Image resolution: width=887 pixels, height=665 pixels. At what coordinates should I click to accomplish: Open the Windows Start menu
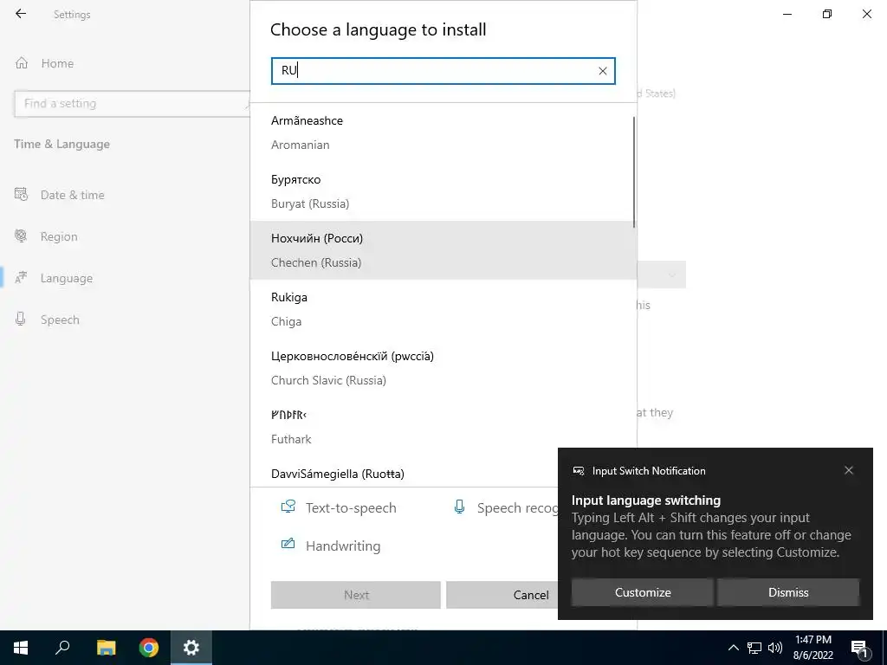point(21,648)
